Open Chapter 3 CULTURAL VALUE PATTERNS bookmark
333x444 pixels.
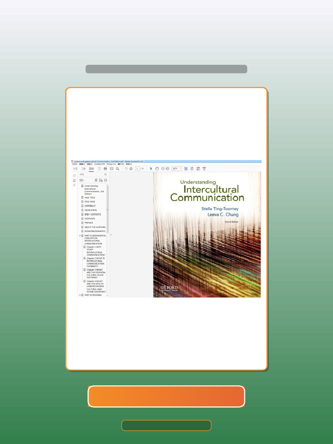96,274
